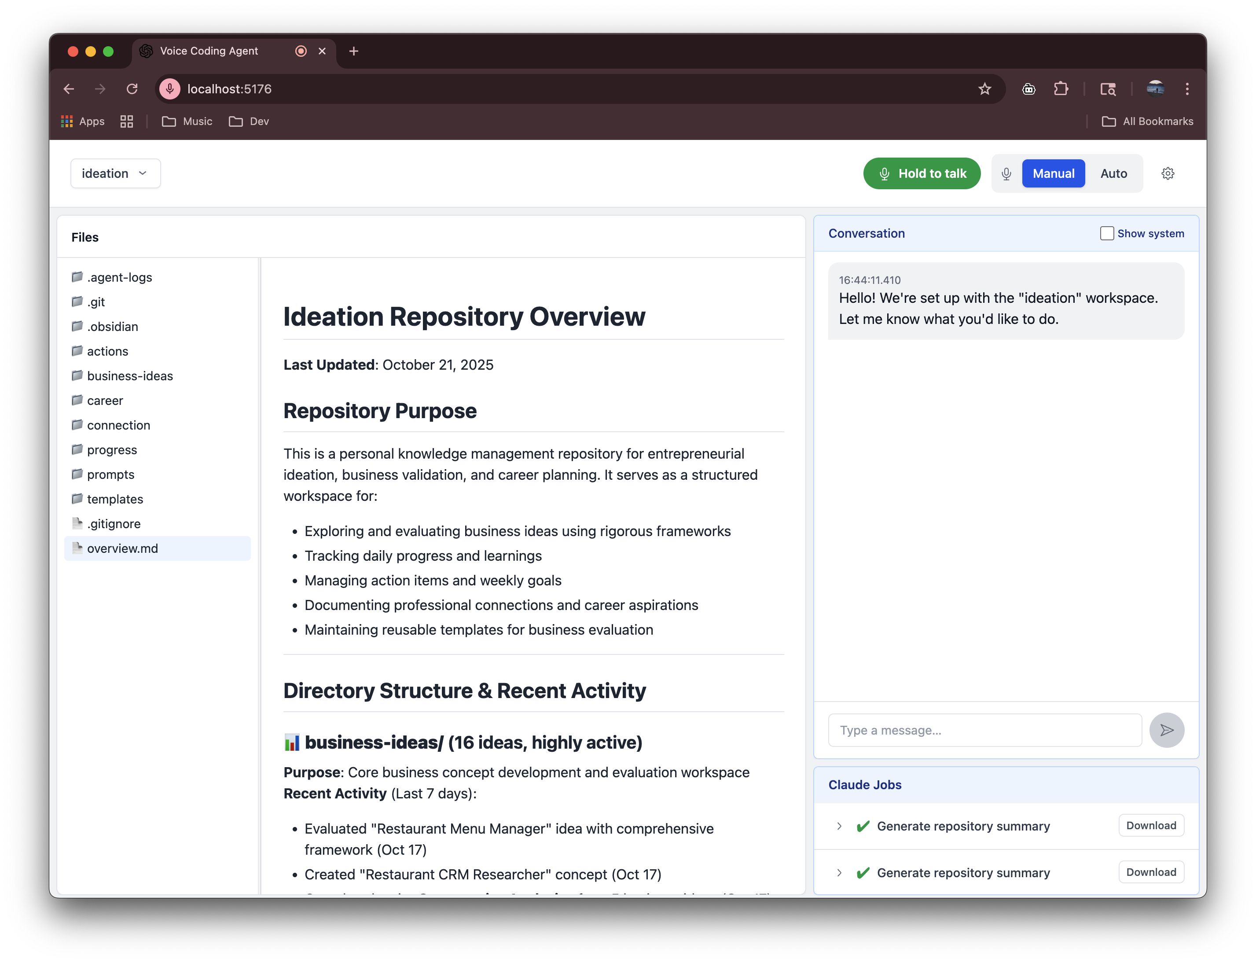Send message with paper plane icon

point(1167,730)
